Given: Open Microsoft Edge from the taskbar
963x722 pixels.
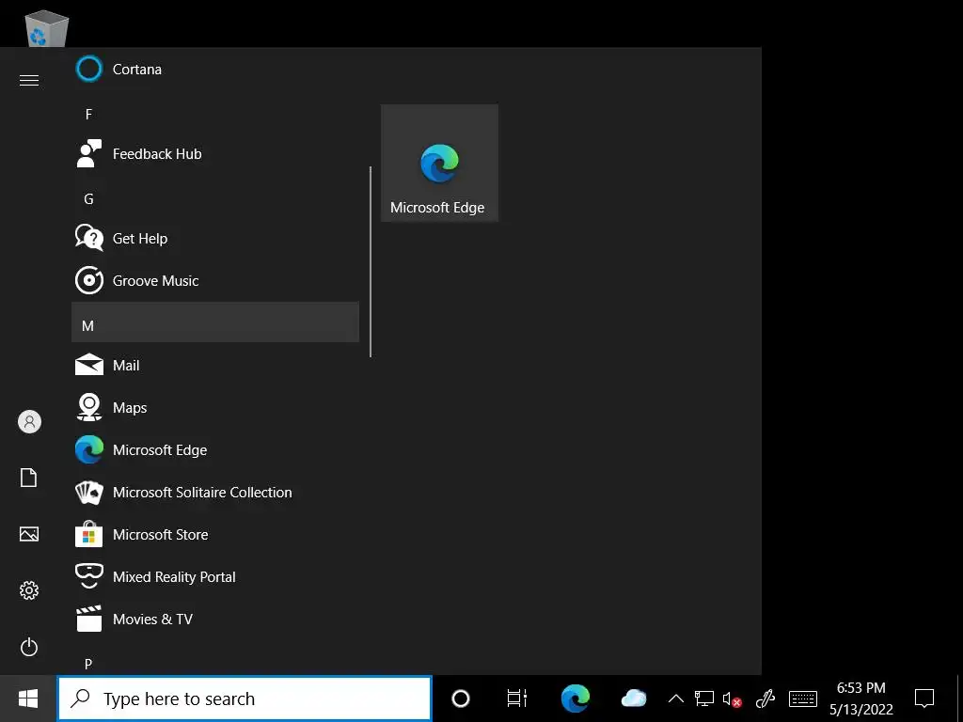Looking at the screenshot, I should tap(576, 698).
